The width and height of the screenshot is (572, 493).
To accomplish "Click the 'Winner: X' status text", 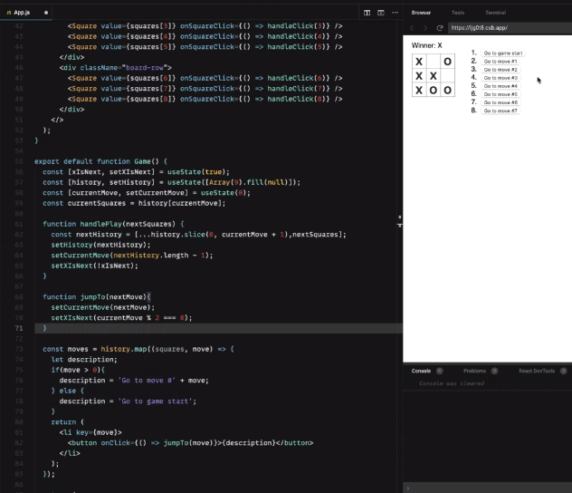I will pos(427,45).
